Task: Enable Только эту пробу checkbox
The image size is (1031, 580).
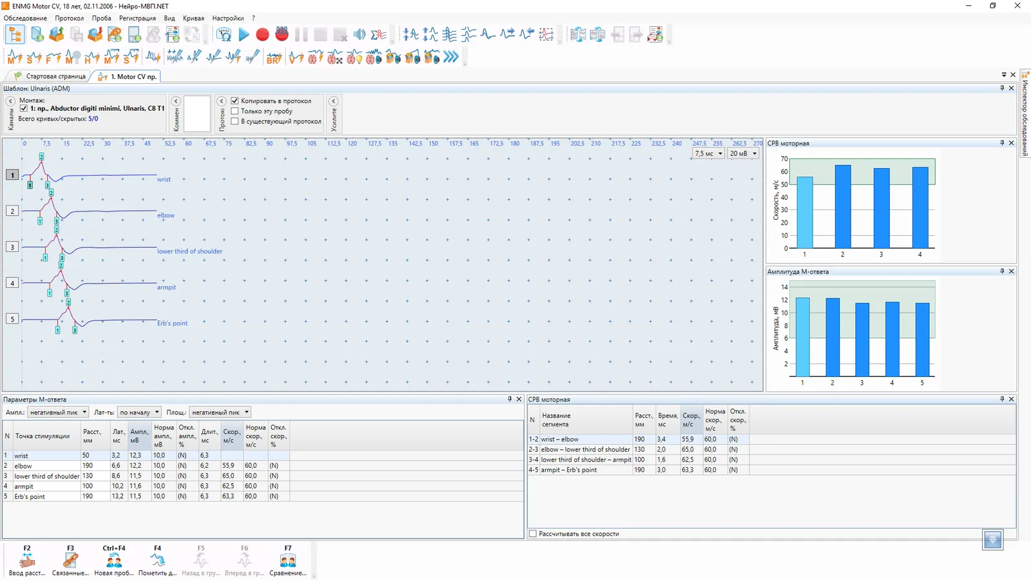Action: [x=235, y=111]
